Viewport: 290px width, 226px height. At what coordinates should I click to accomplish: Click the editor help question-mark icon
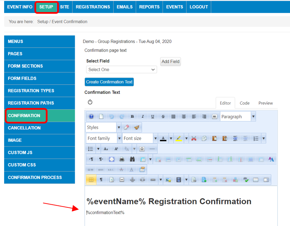(x=91, y=117)
